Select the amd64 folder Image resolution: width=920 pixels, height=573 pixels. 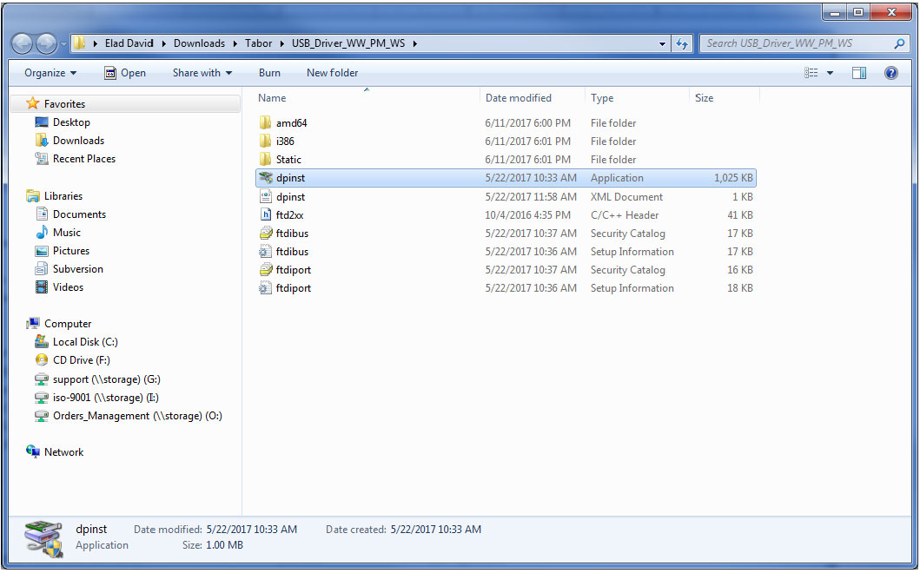(x=291, y=123)
